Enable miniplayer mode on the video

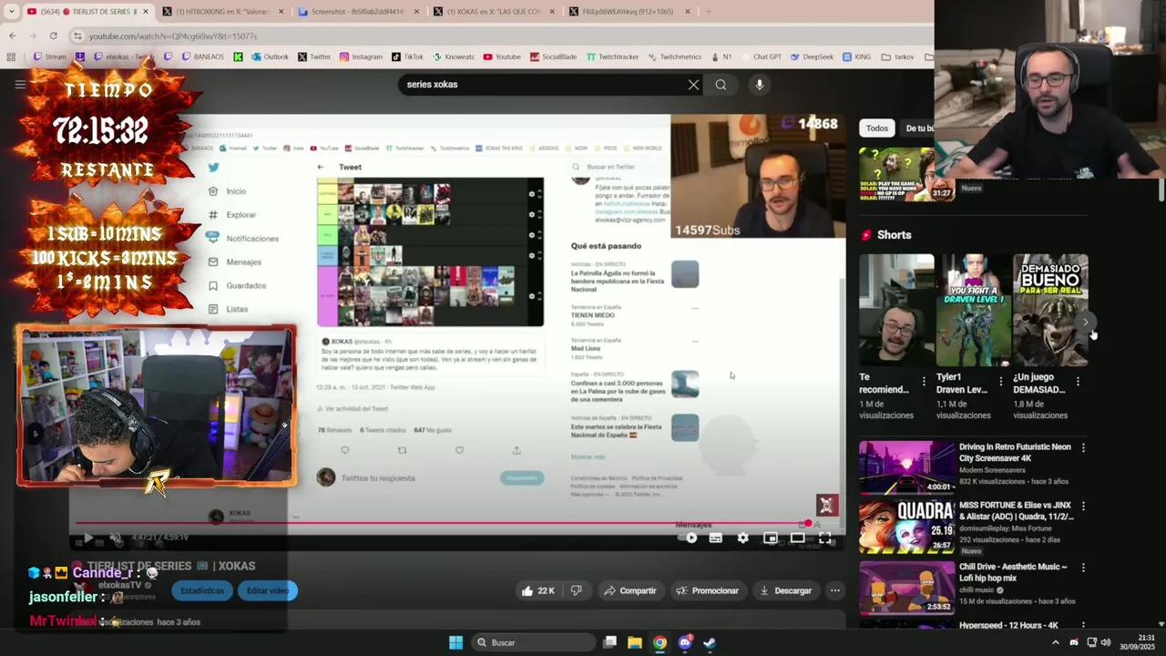tap(771, 538)
